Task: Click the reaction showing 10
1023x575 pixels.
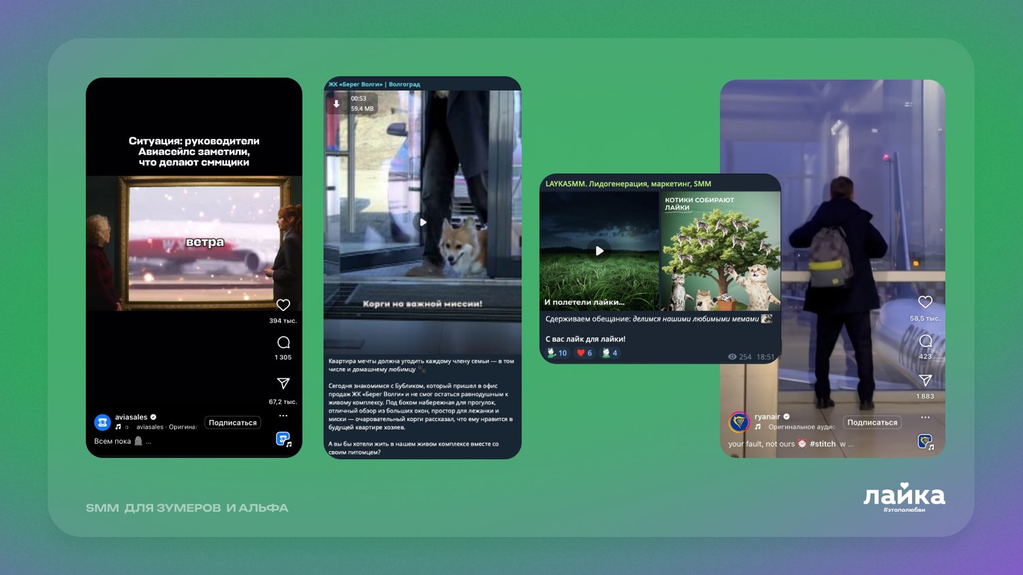Action: (x=557, y=352)
